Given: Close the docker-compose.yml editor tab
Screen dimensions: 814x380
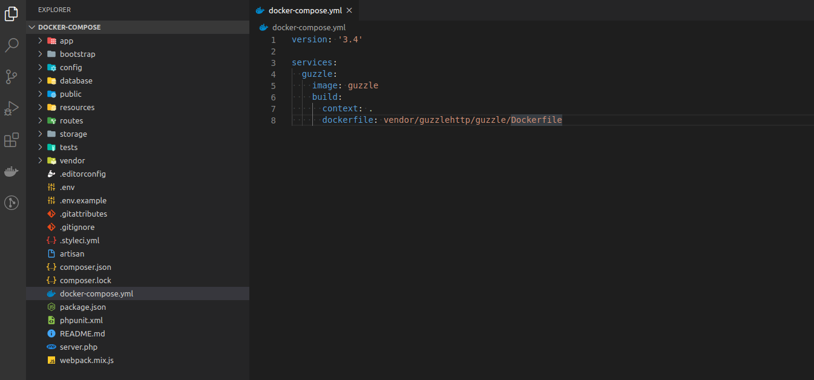Looking at the screenshot, I should (x=349, y=10).
